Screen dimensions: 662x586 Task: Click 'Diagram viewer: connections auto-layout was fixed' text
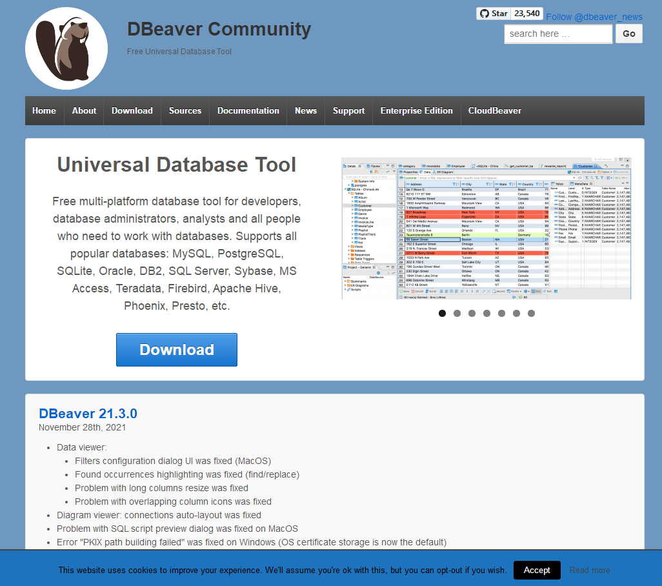pos(159,515)
